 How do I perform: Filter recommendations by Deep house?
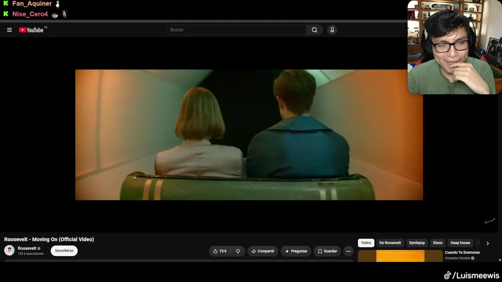(460, 243)
